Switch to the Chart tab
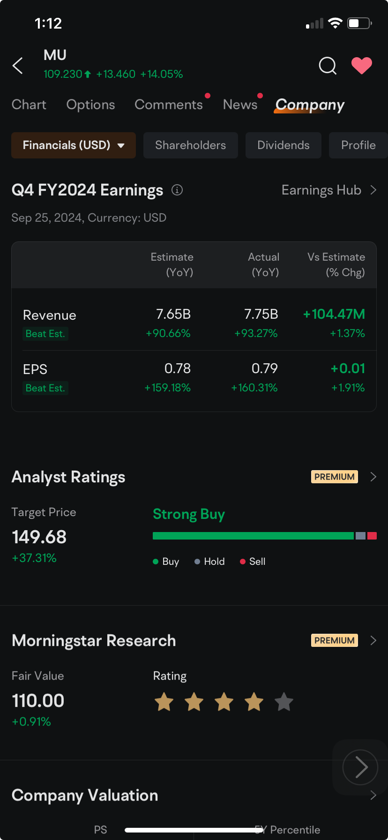 click(x=29, y=105)
